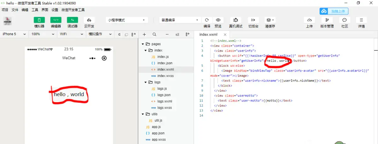378x144 pixels.
Task: Click the 上传 upload cloud icon
Action: point(309,20)
